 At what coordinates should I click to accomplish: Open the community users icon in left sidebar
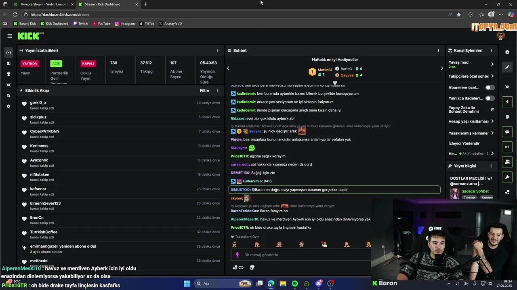[8, 96]
